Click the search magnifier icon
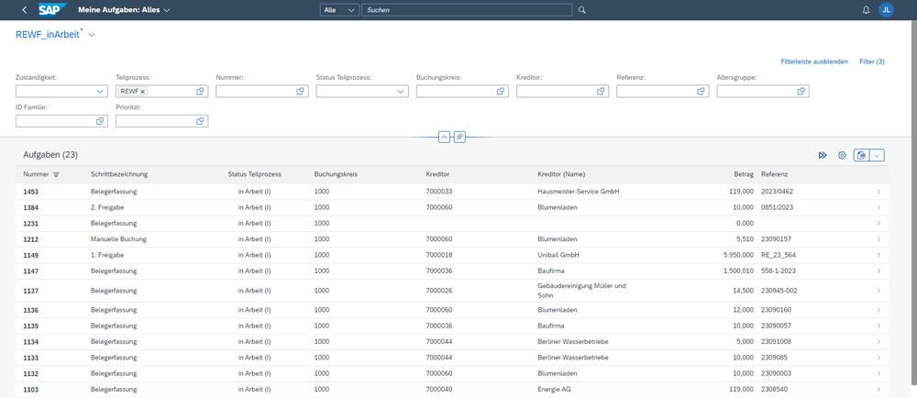Screen dimensions: 917x398 click(581, 10)
